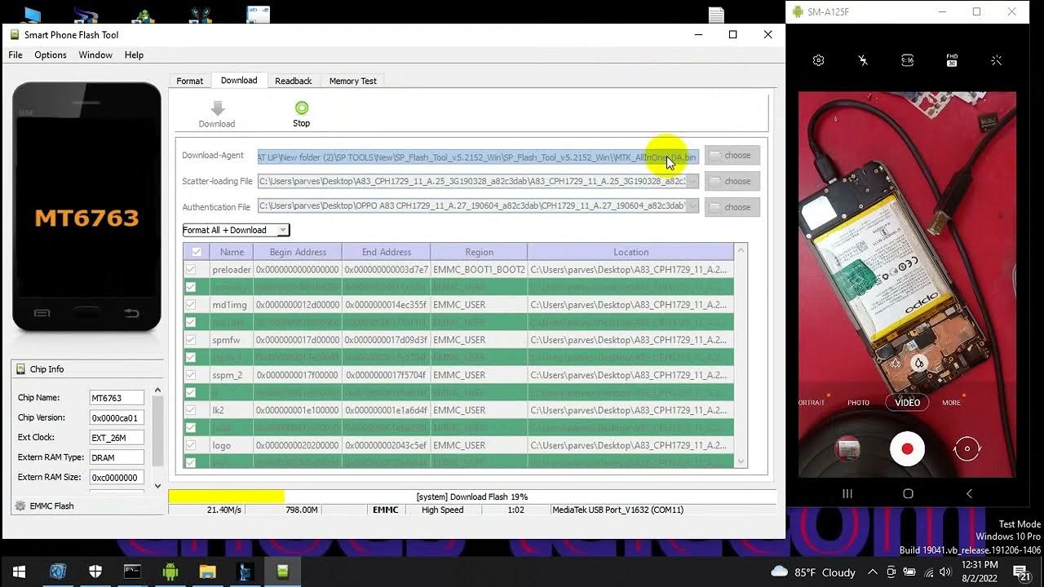Select MORE modes in camera
The height and width of the screenshot is (587, 1044).
click(x=951, y=403)
